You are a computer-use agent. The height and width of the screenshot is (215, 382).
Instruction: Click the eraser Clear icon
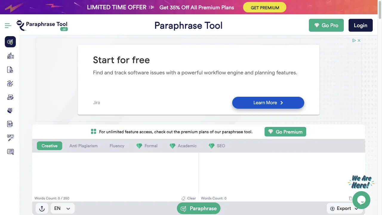(x=183, y=198)
